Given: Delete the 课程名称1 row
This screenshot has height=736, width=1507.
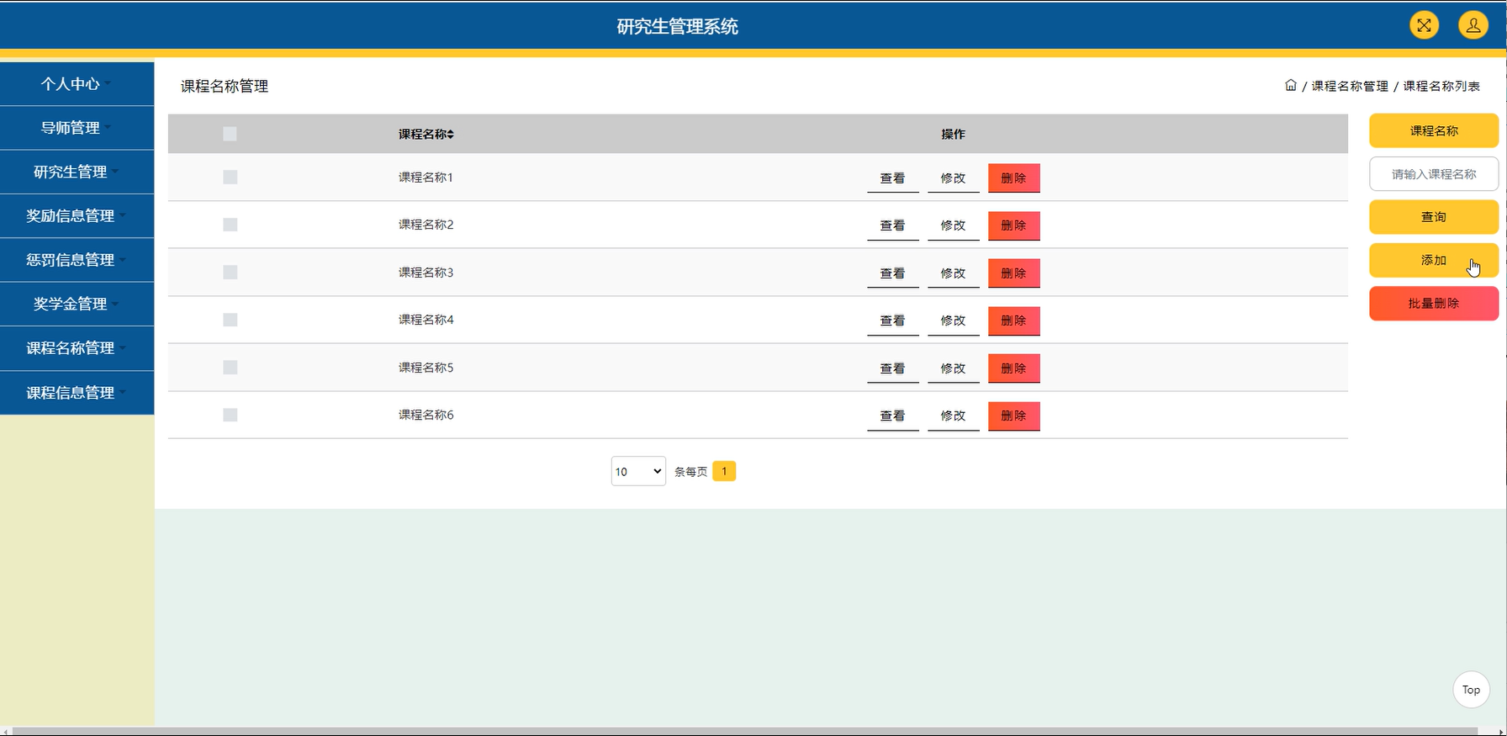Looking at the screenshot, I should click(1013, 178).
